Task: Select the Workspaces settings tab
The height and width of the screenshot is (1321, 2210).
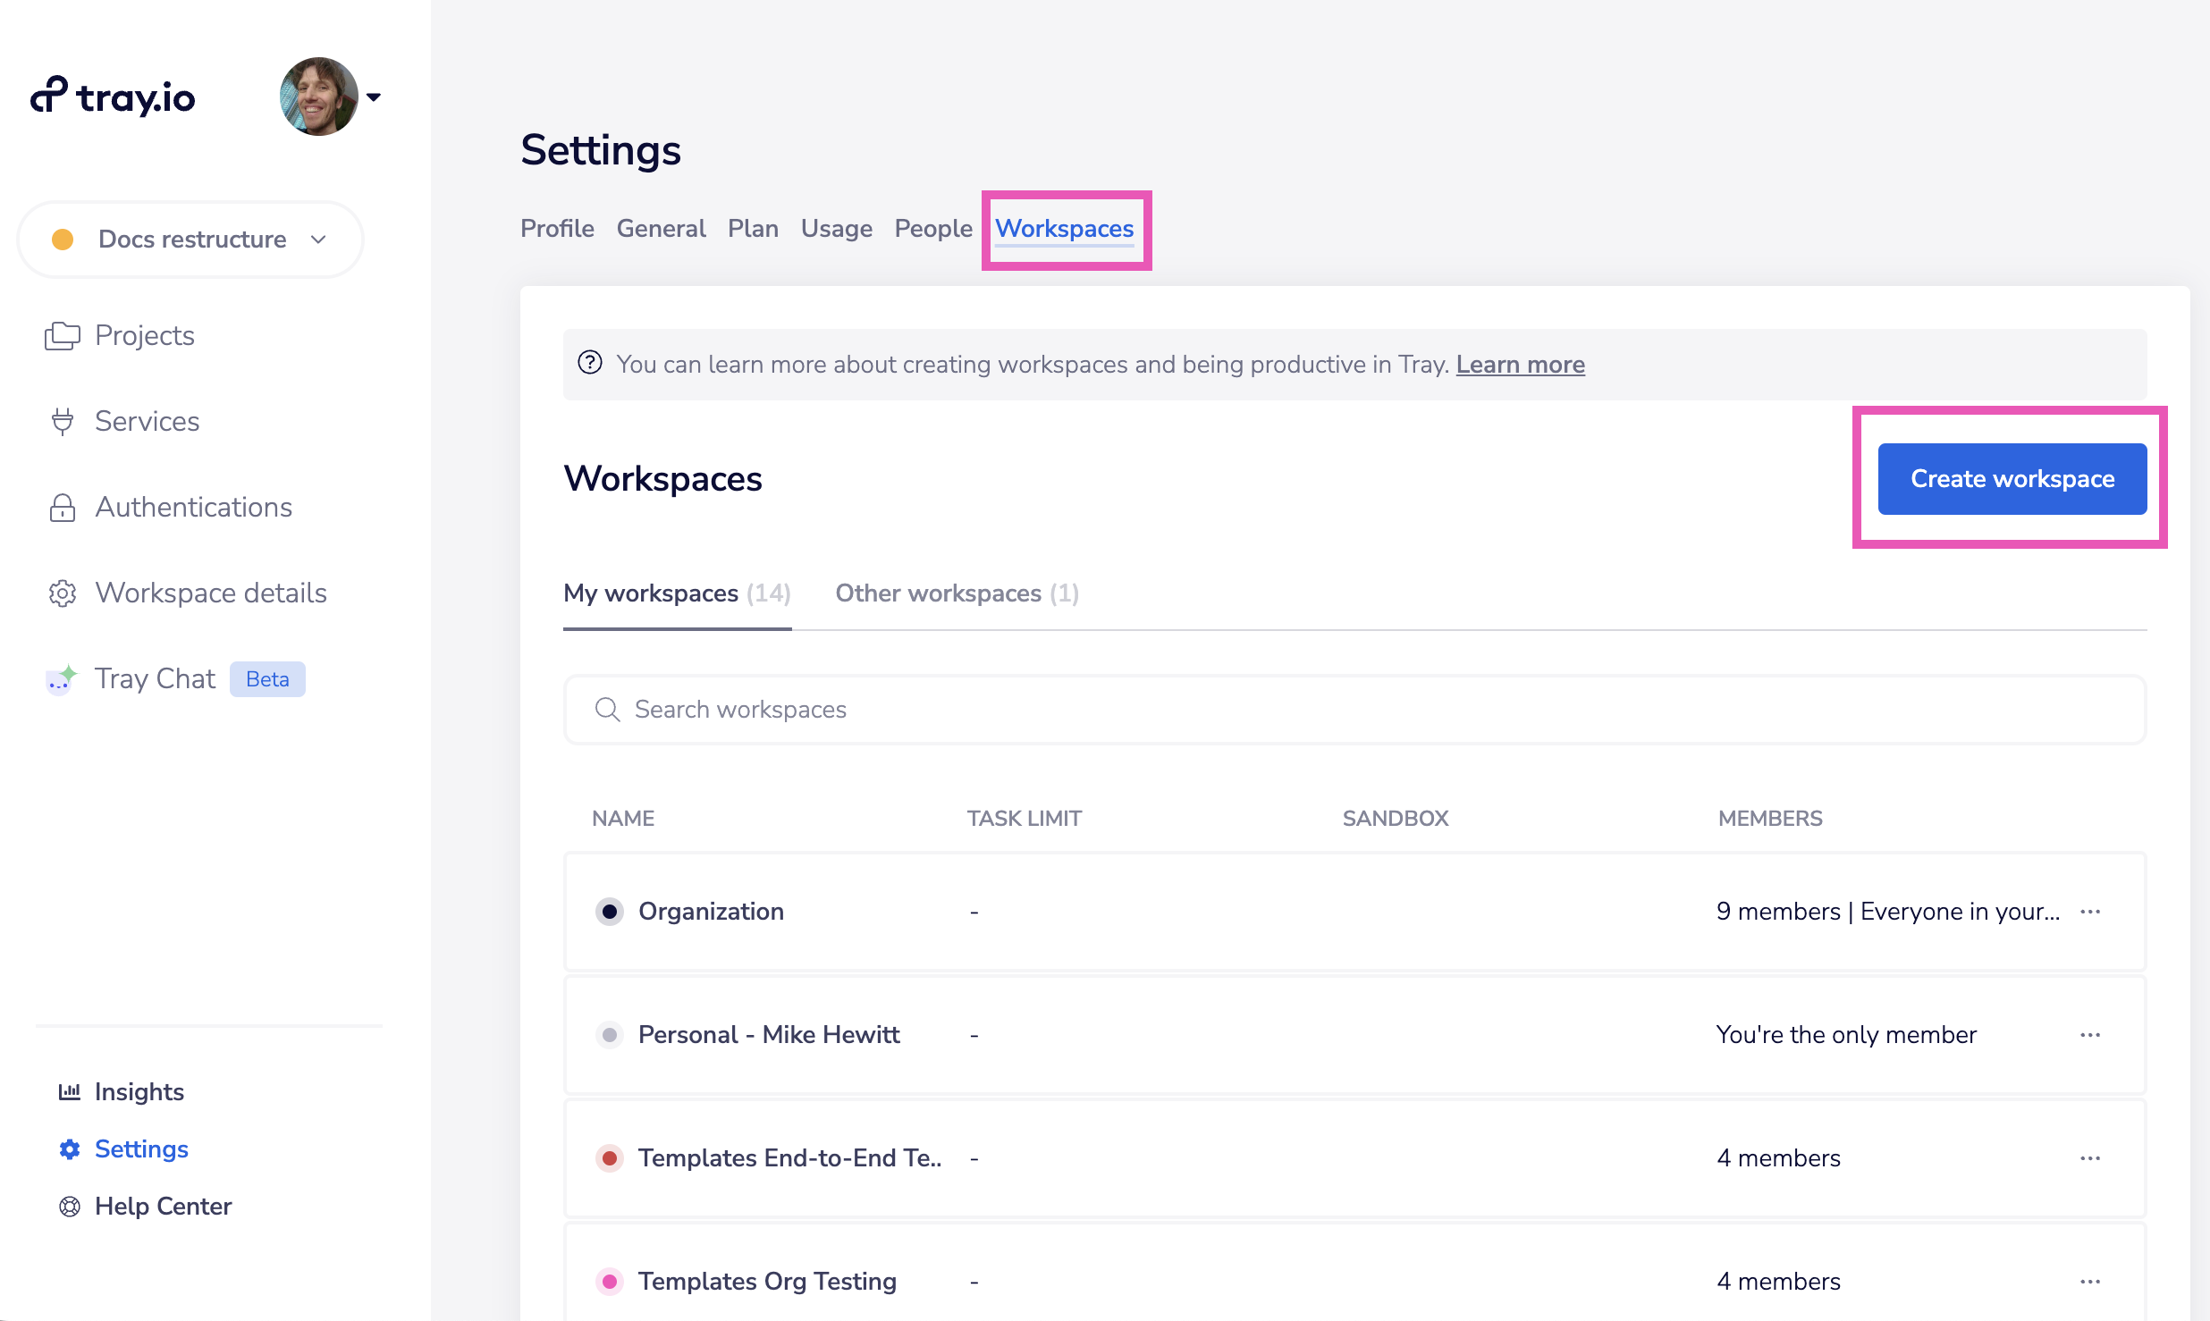Action: (x=1065, y=228)
